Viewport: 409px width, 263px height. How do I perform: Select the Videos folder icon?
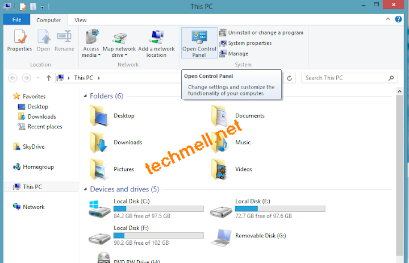[219, 169]
